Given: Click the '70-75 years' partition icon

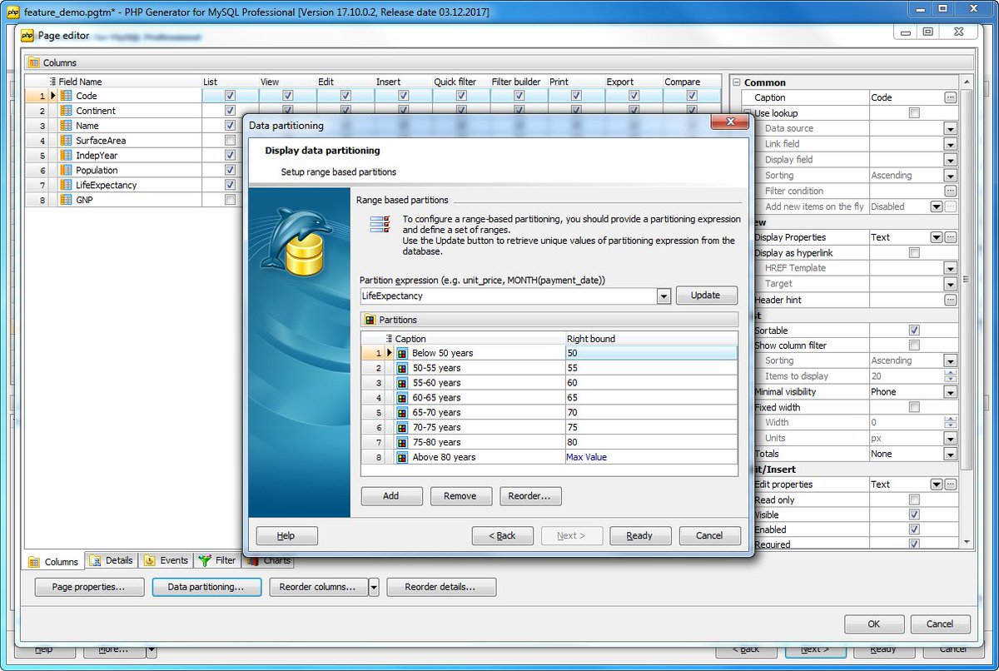Looking at the screenshot, I should [402, 427].
